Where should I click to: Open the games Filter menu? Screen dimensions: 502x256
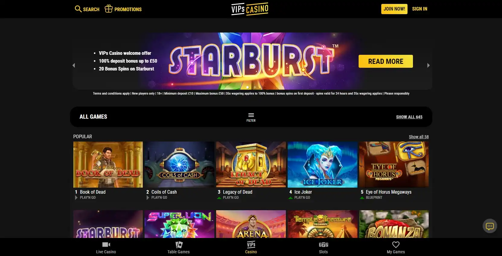pyautogui.click(x=251, y=117)
